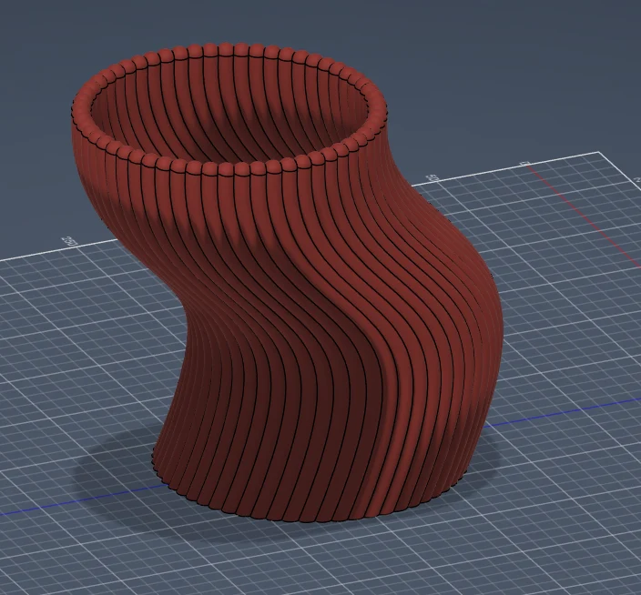Click the white back border of the grid
Screen dimensions: 641x595
[507, 167]
